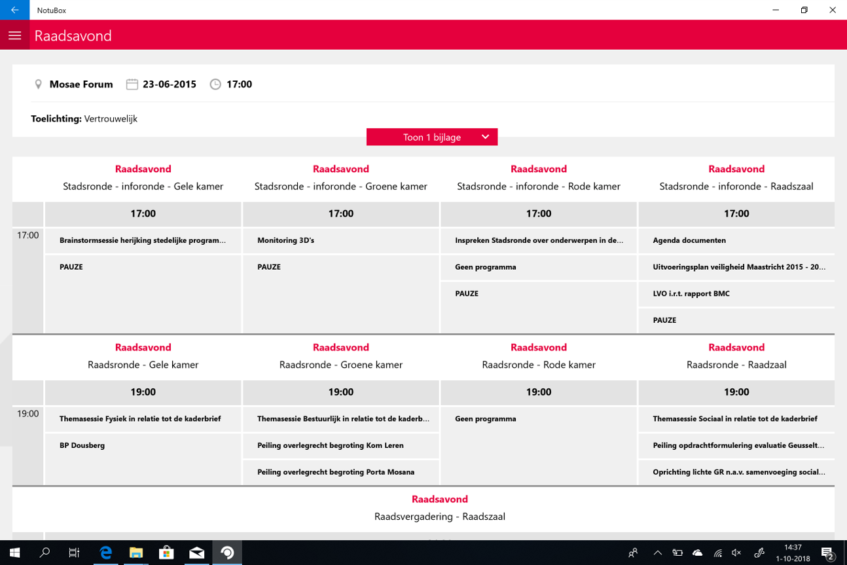Image resolution: width=847 pixels, height=565 pixels.
Task: Click the Mosae Forum location pin icon
Action: coord(38,84)
